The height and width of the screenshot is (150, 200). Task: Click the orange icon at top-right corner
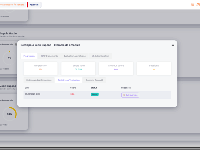(198, 5)
